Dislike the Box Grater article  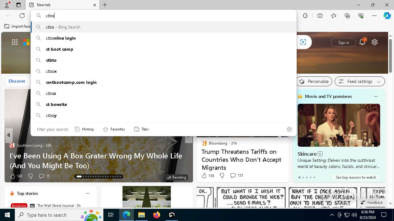coord(30,176)
